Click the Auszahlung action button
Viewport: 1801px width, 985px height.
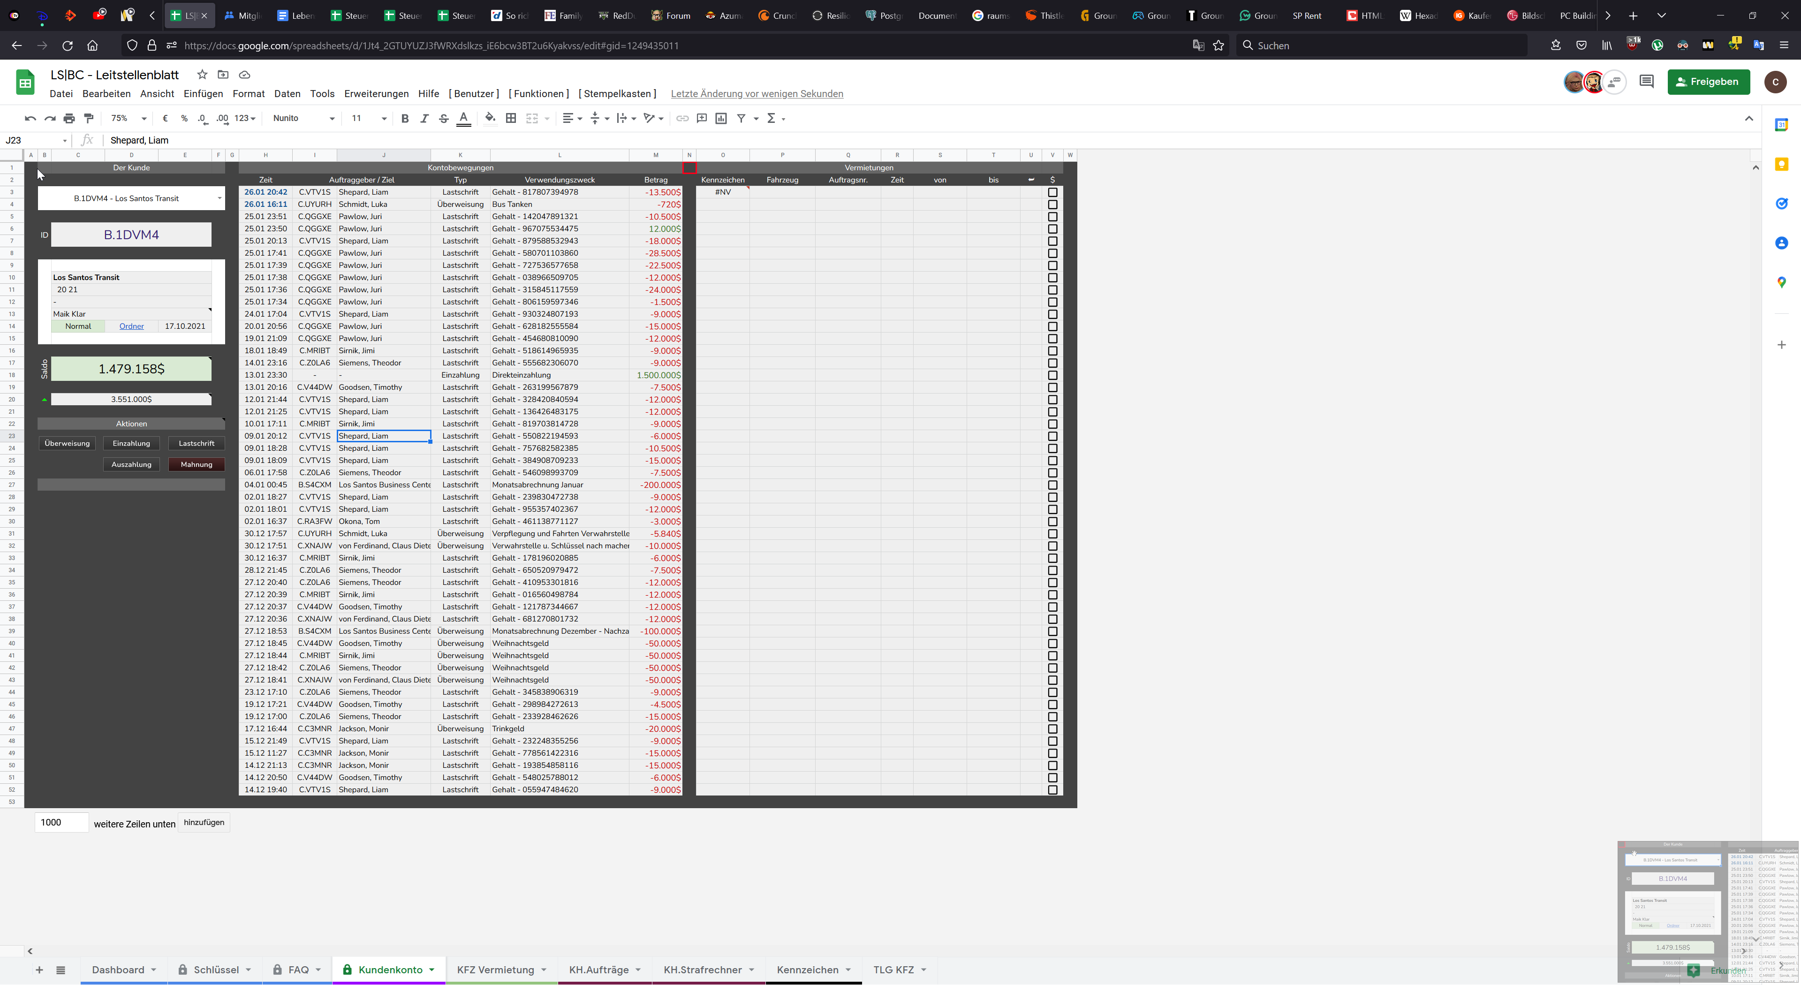131,464
